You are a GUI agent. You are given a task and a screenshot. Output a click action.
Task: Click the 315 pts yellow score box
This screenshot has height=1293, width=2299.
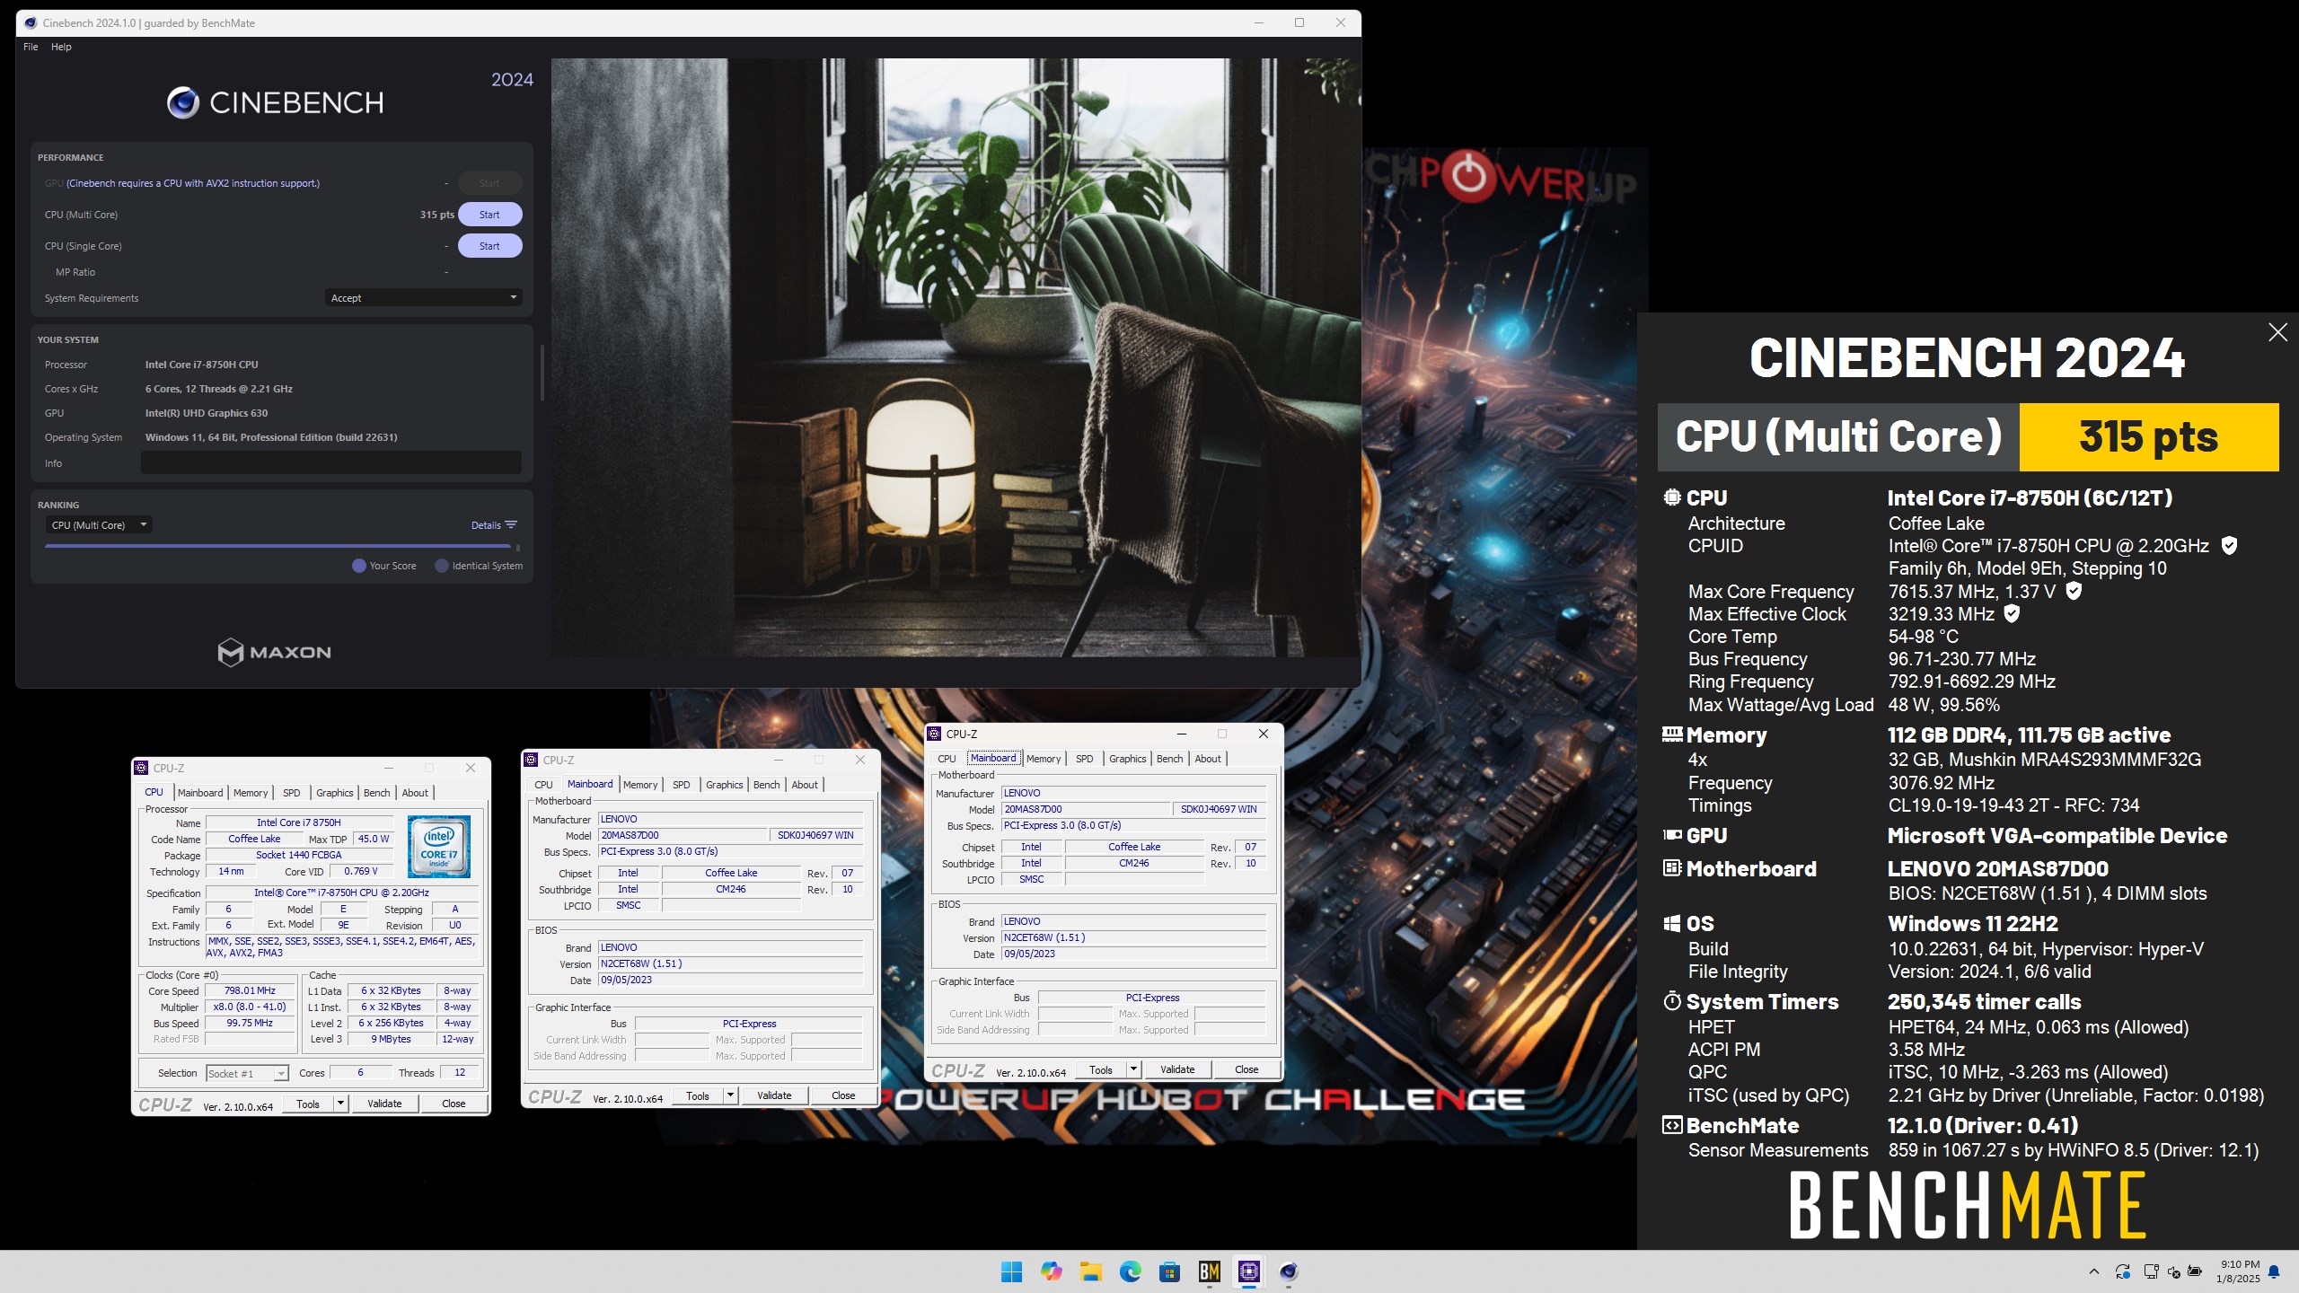[x=2149, y=437]
